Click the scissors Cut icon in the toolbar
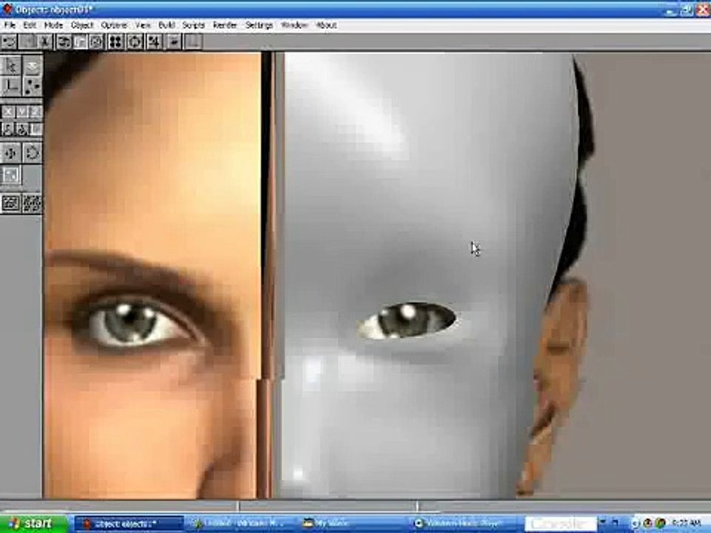 click(44, 42)
